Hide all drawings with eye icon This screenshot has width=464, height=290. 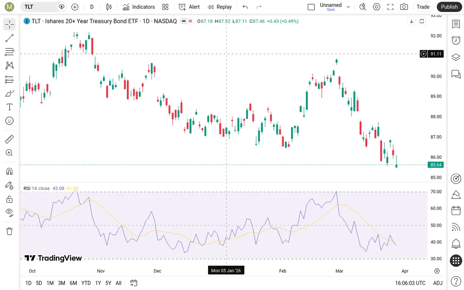(x=10, y=212)
